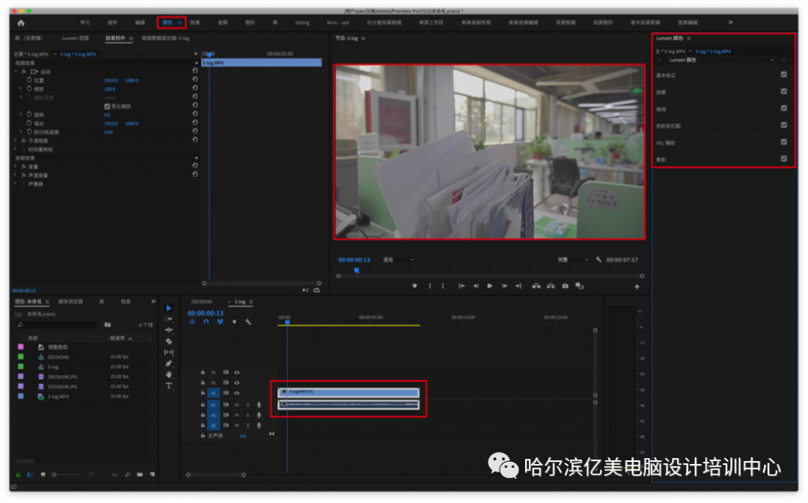Viewport: 808px width, 503px height.
Task: Uncheck the HSL 辅助 checkbox
Action: (x=783, y=141)
